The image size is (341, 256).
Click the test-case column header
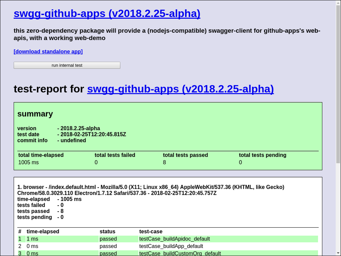click(151, 231)
